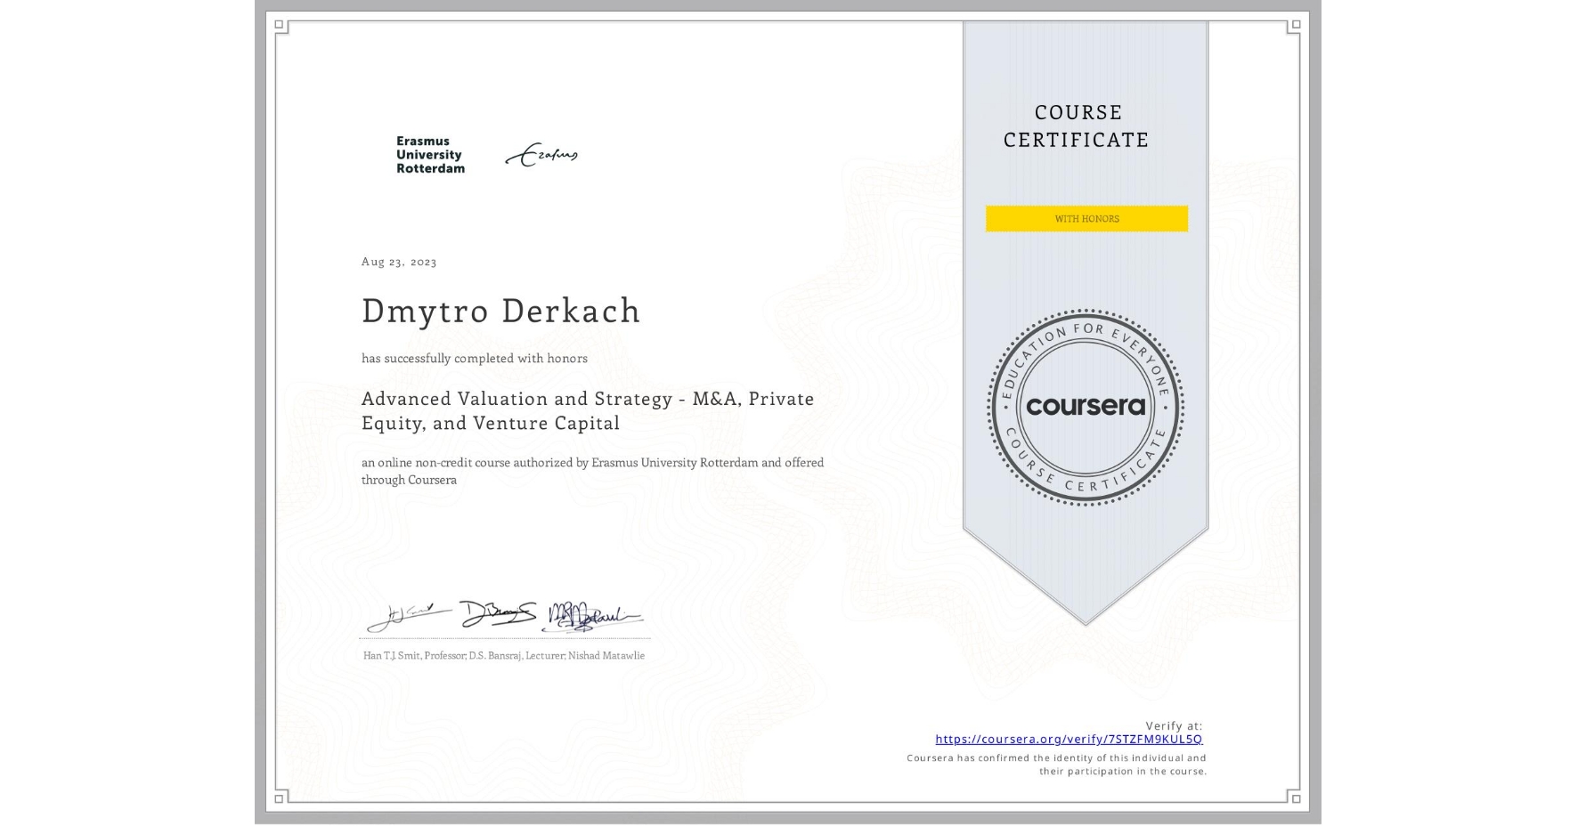
Task: Expand the course description paragraph
Action: pos(592,471)
